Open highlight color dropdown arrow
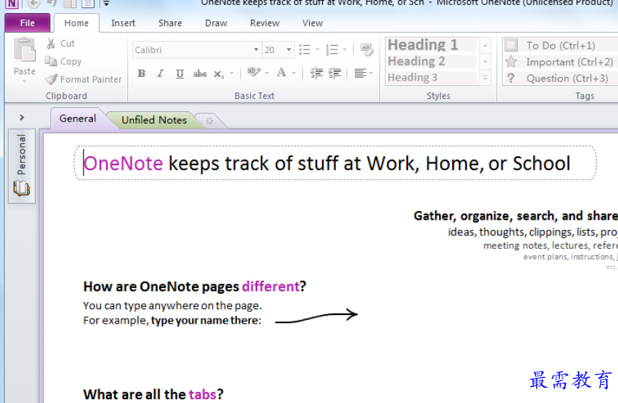The width and height of the screenshot is (618, 403). (x=267, y=73)
